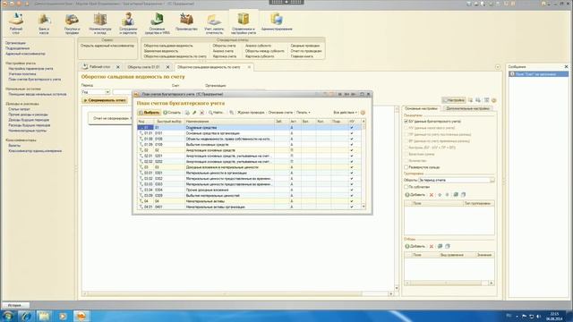Click the help icon in chart of accounts dialog
This screenshot has height=322, width=573.
(x=363, y=113)
